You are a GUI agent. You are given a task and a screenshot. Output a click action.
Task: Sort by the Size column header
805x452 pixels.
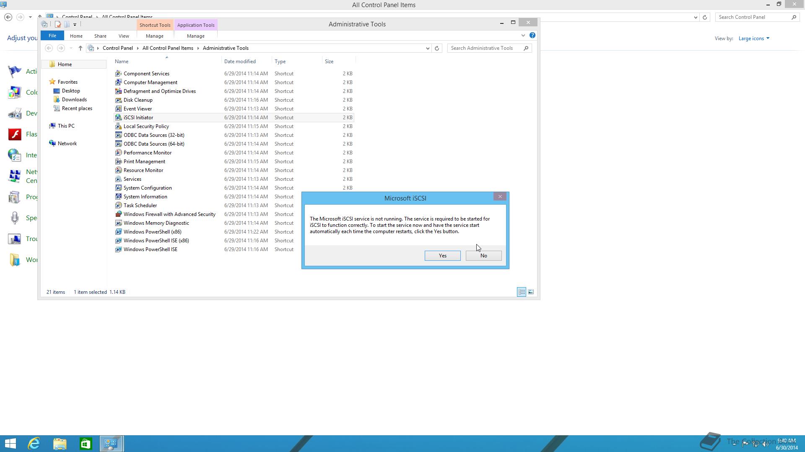pyautogui.click(x=329, y=62)
